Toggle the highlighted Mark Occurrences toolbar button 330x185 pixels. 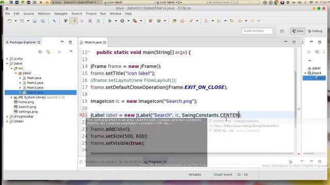pos(74,21)
